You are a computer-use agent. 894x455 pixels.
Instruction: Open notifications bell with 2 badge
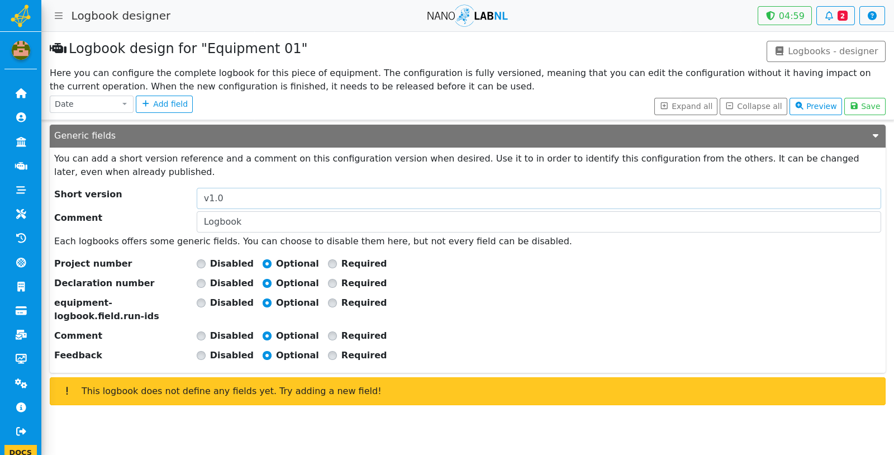(x=835, y=16)
